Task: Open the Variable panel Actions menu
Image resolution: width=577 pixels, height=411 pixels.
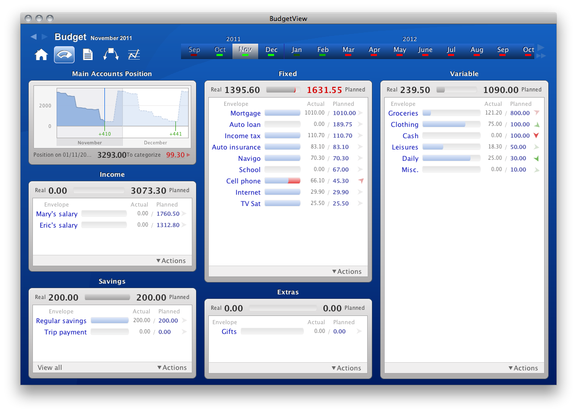Action: 523,368
